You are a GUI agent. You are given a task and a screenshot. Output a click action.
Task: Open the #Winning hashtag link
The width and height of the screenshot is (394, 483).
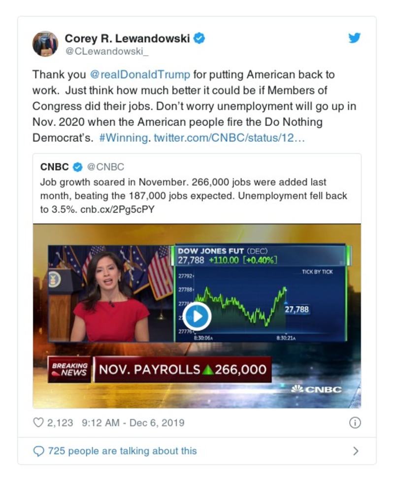(x=123, y=138)
